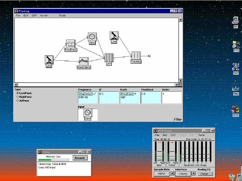Click the FreqTrack tag in Scale field
Viewport: 242px width, 181px height.
click(x=127, y=94)
